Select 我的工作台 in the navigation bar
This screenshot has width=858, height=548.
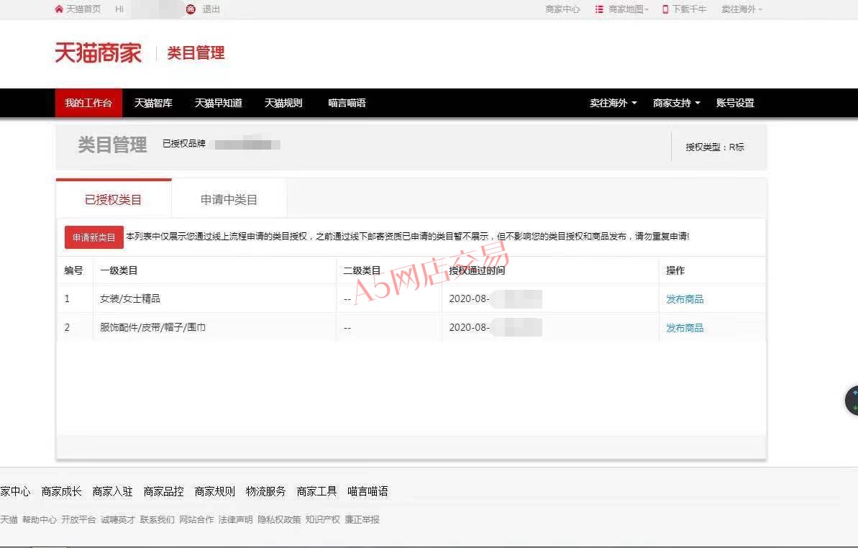pyautogui.click(x=88, y=103)
